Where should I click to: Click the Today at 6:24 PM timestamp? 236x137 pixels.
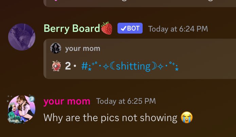(178, 29)
